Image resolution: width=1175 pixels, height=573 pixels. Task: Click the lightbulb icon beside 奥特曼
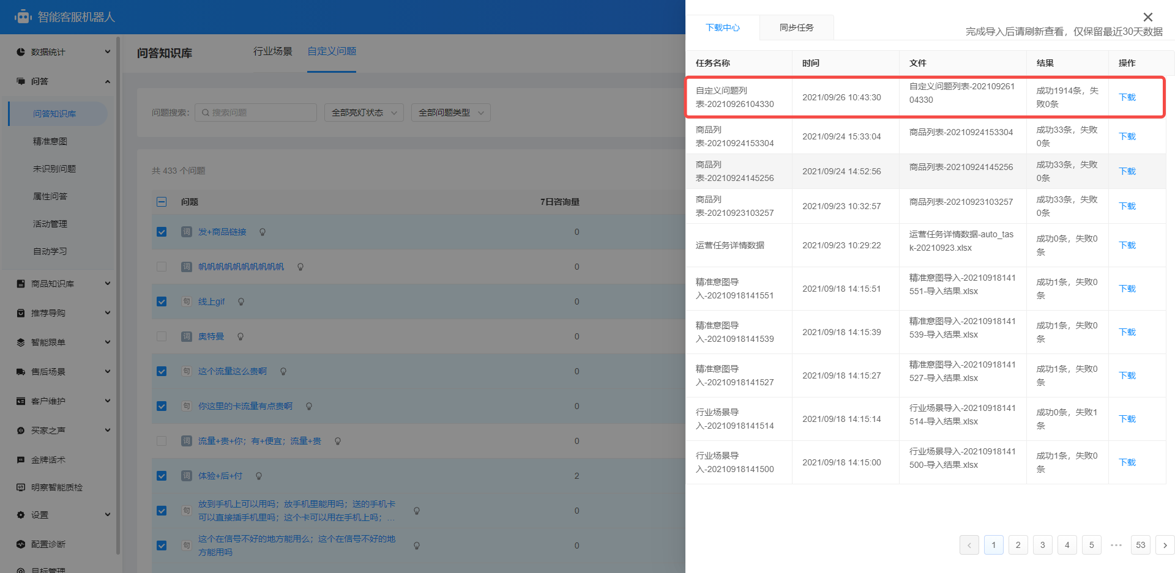pyautogui.click(x=241, y=337)
